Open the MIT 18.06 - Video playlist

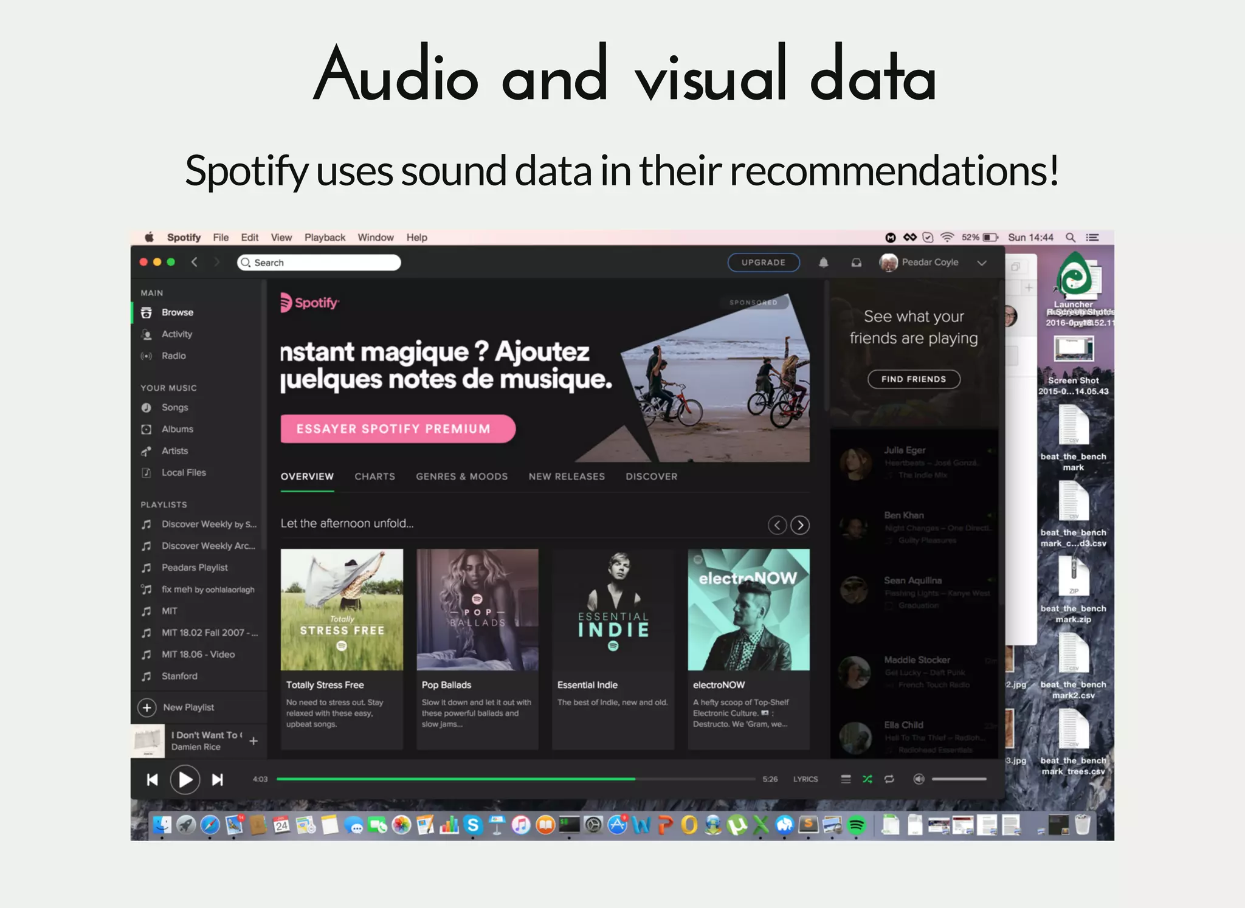pos(198,655)
